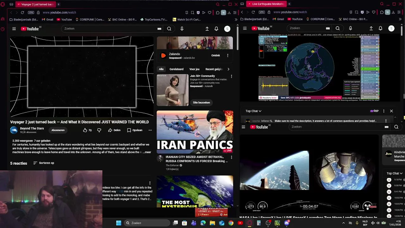Open the lower Top Chat dropdown beside SpaceX stream
Image resolution: width=405 pixels, height=228 pixels.
coord(395,173)
